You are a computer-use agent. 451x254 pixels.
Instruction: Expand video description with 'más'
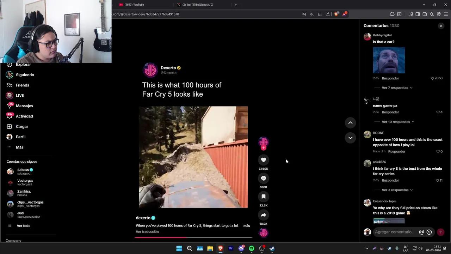point(246,226)
